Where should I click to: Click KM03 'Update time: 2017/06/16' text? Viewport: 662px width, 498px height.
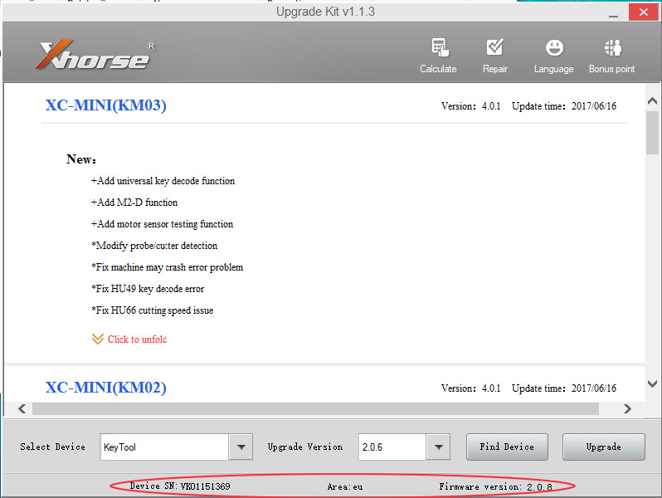click(x=564, y=106)
